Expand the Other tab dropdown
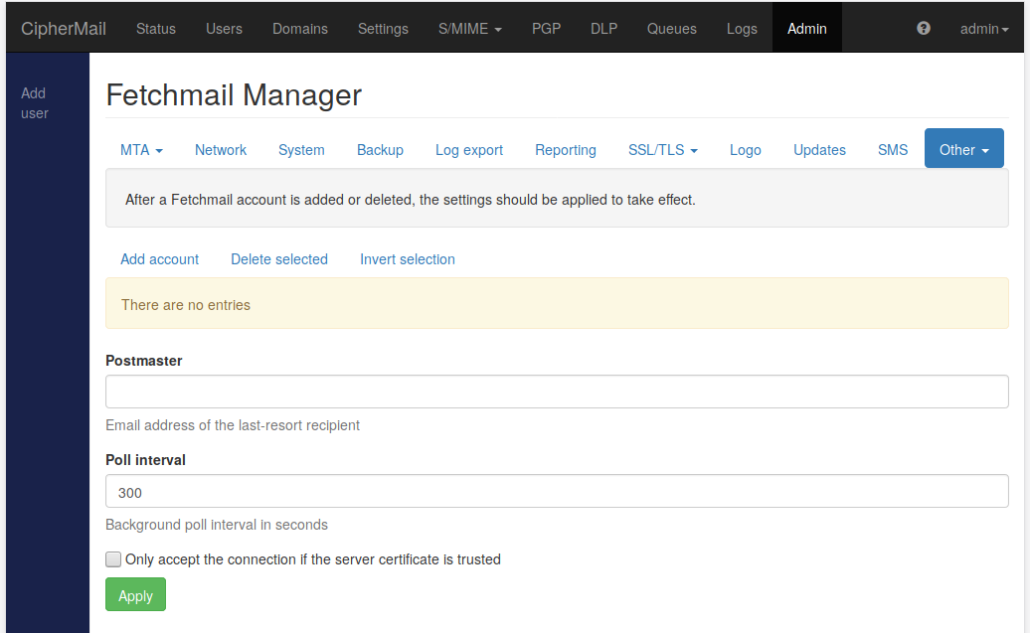This screenshot has height=633, width=1030. (963, 148)
